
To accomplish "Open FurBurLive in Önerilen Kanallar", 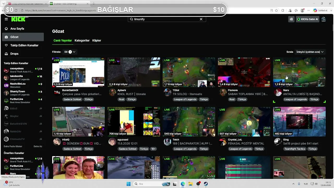I will pos(23,167).
